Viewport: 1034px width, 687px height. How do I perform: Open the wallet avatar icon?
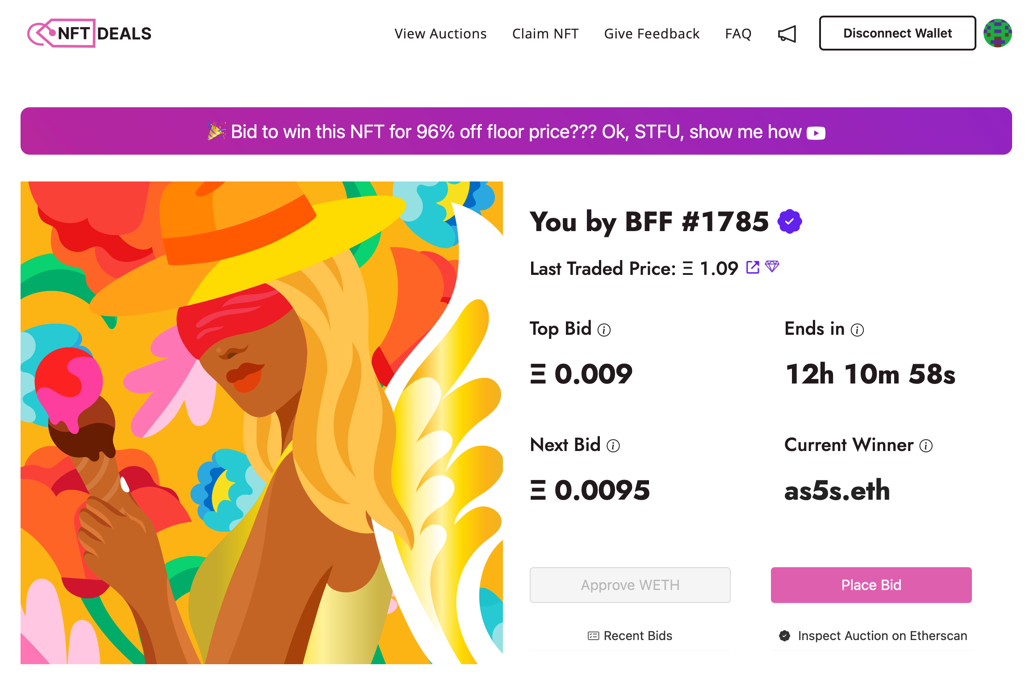pyautogui.click(x=997, y=33)
